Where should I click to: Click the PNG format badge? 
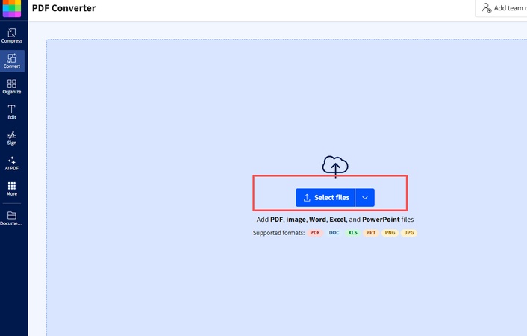(390, 233)
